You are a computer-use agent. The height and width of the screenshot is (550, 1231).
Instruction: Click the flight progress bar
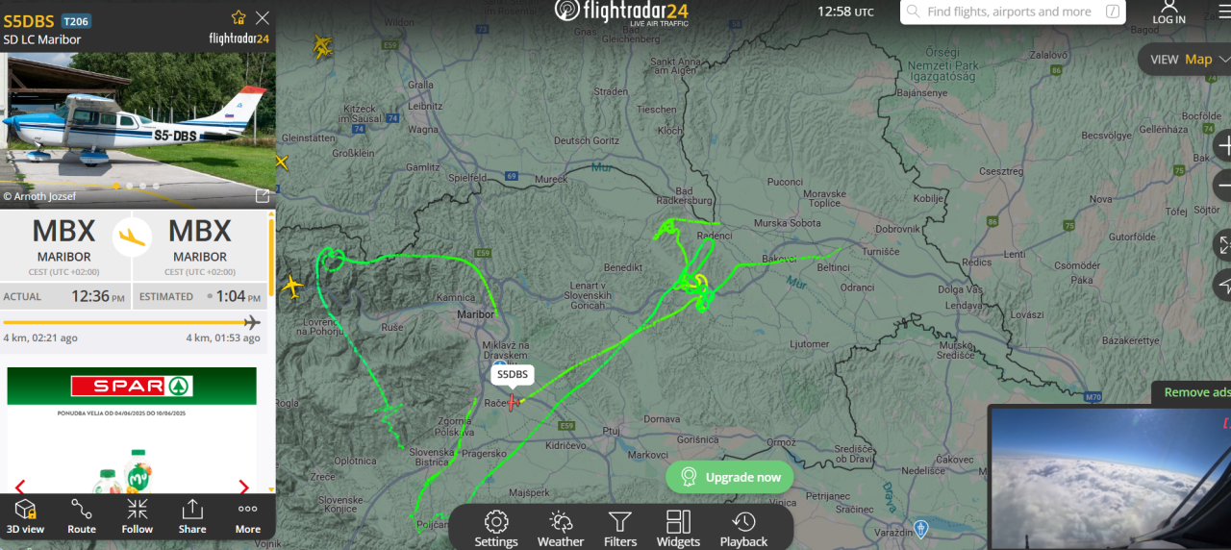[x=132, y=322]
